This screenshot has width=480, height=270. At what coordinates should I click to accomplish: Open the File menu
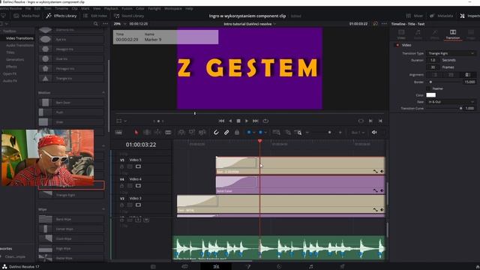point(28,8)
